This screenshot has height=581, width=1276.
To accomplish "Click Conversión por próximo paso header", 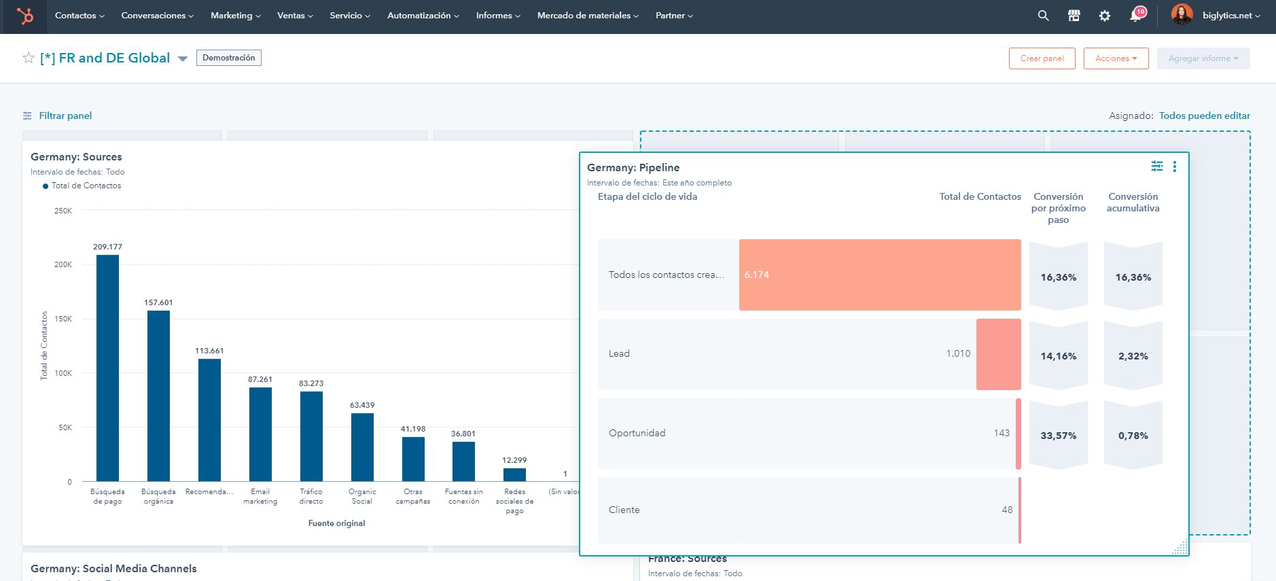I will 1058,208.
